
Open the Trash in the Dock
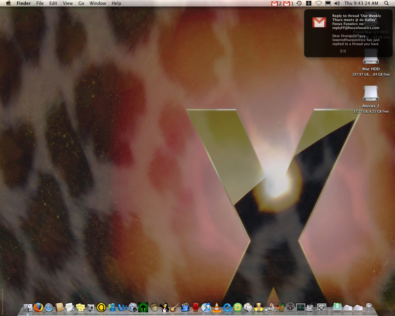pyautogui.click(x=369, y=307)
